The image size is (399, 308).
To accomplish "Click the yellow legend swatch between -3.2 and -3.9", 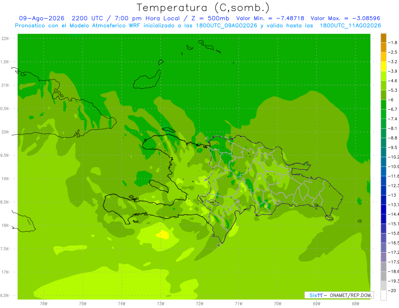I will coord(383,66).
